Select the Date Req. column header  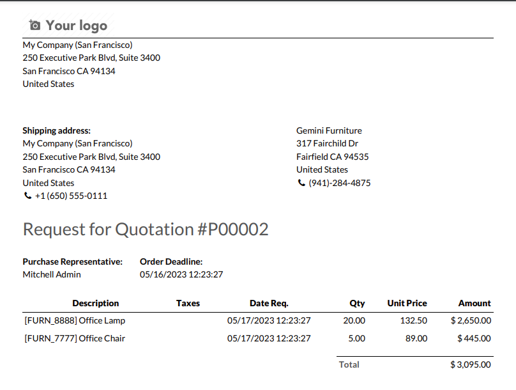point(269,303)
